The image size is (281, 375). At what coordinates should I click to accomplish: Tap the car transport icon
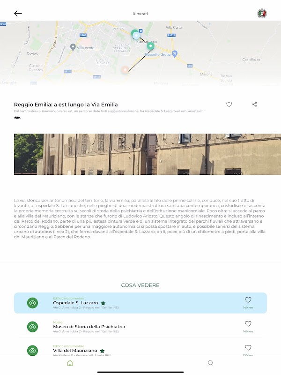17,118
